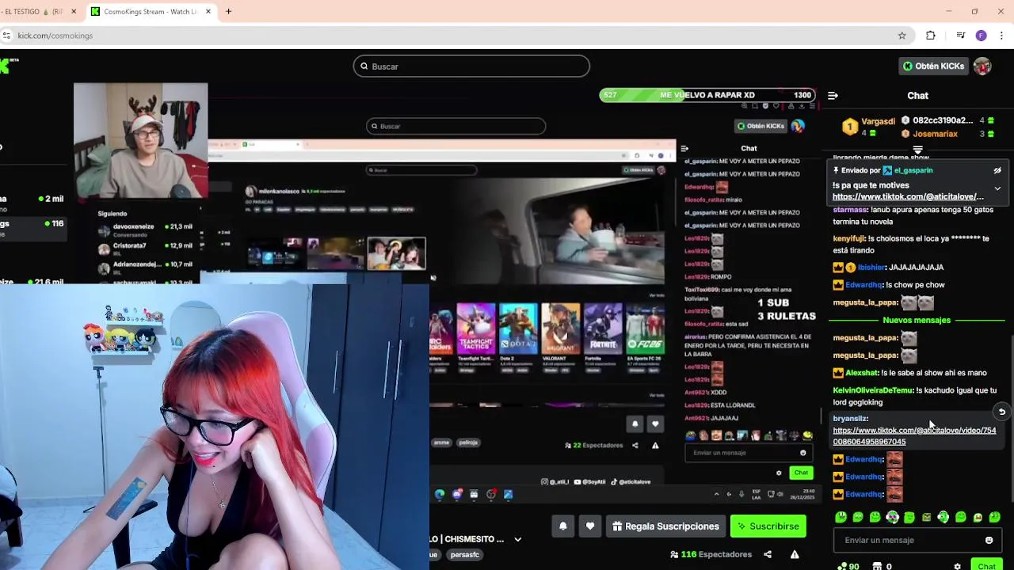
Task: Share the stream via share icon
Action: tap(767, 554)
